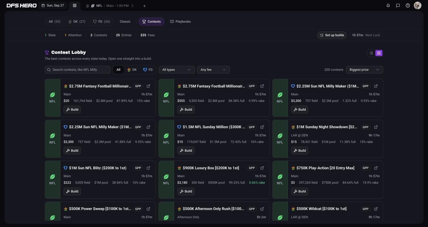428x227 pixels.
Task: Expand the All types dropdown
Action: (x=177, y=70)
